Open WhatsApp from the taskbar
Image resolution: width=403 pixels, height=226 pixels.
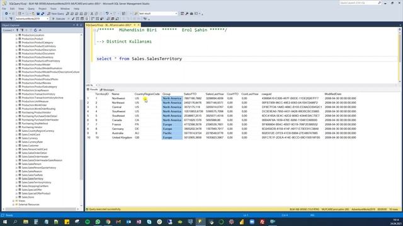pos(98,222)
